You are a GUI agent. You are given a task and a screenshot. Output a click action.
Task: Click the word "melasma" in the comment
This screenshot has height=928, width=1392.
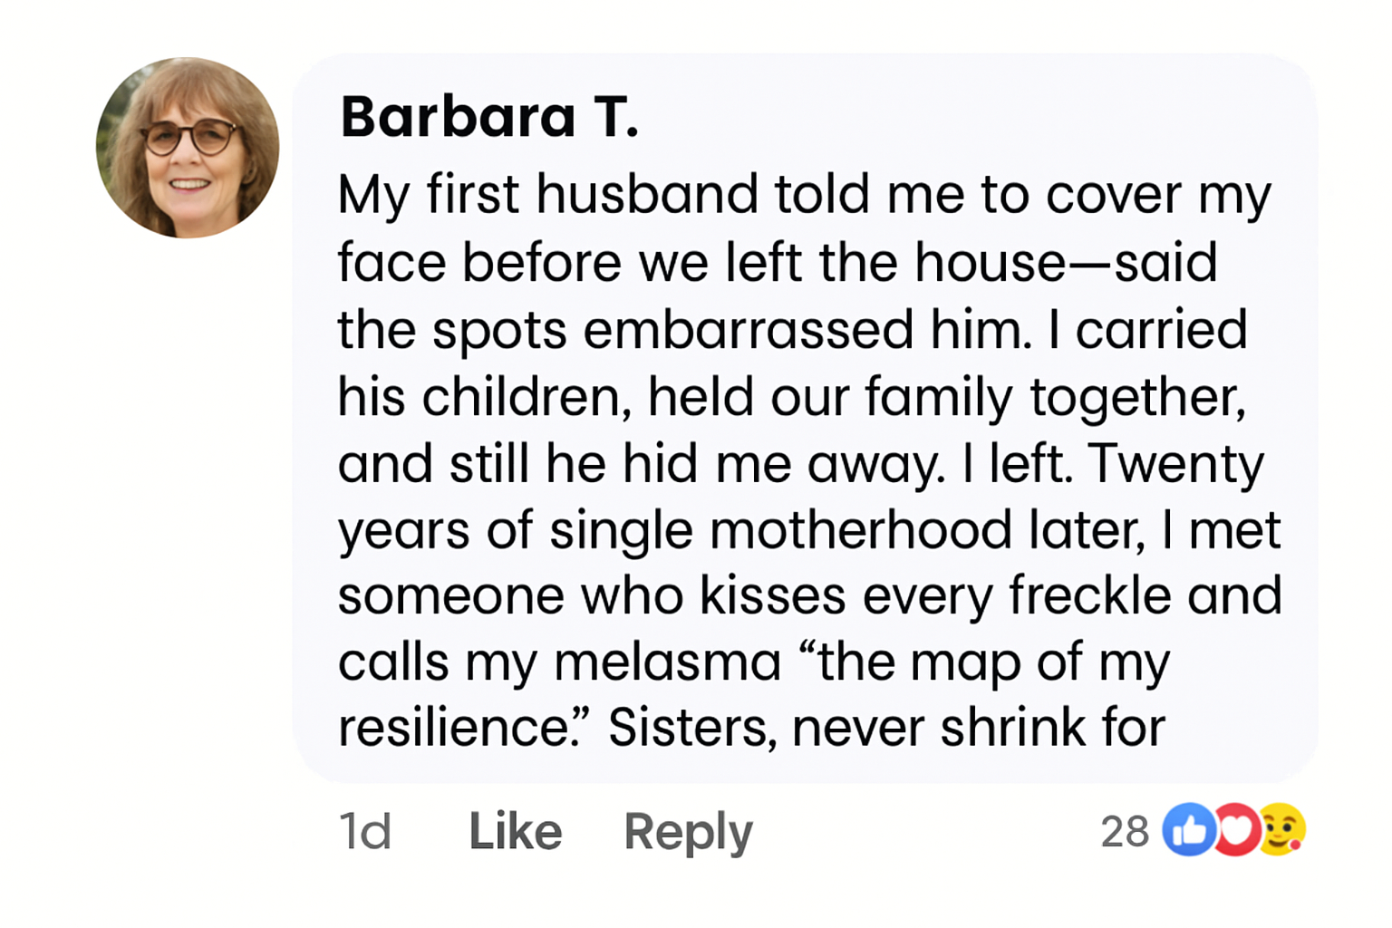click(667, 662)
